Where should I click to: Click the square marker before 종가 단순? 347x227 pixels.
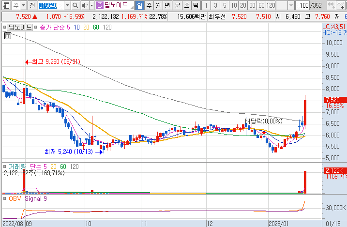pos(36,27)
